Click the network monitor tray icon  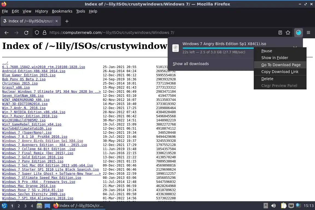(x=291, y=206)
